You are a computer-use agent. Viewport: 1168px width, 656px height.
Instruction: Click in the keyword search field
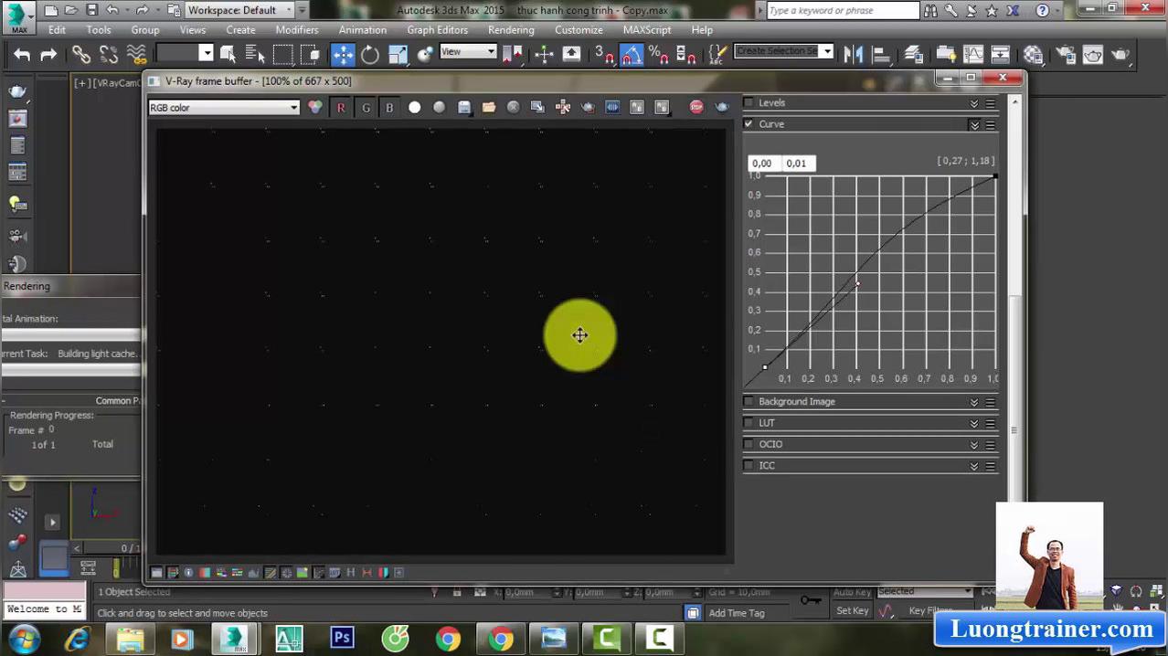(x=843, y=10)
